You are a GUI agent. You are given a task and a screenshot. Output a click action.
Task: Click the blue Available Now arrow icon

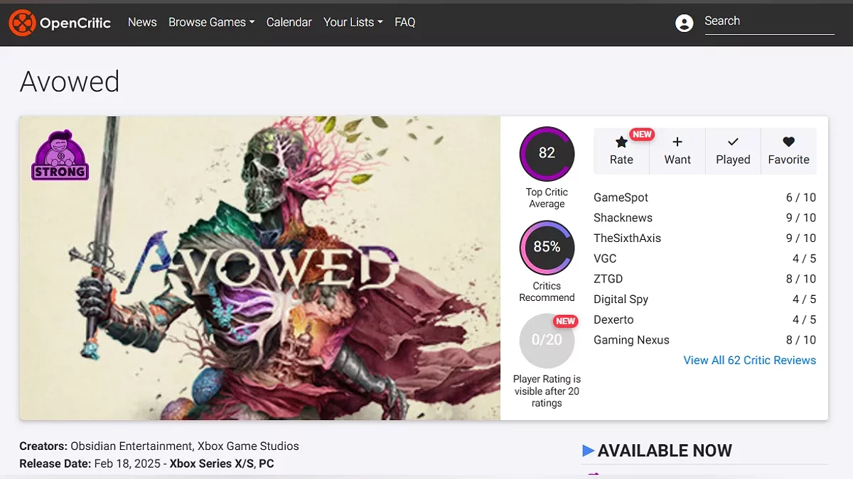588,451
